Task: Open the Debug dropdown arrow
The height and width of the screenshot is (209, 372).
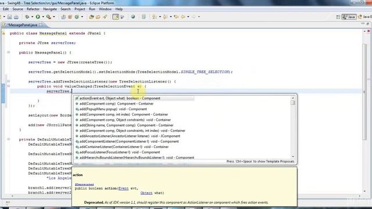Action: click(x=33, y=17)
